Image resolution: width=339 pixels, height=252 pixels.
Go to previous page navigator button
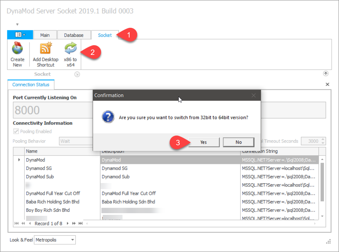click(23, 224)
